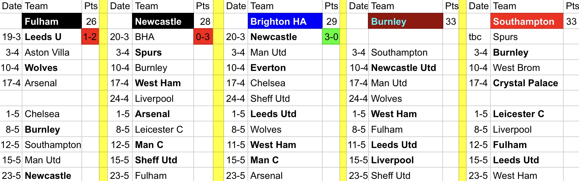Click the Aston Villa fixture cell

tap(51, 52)
